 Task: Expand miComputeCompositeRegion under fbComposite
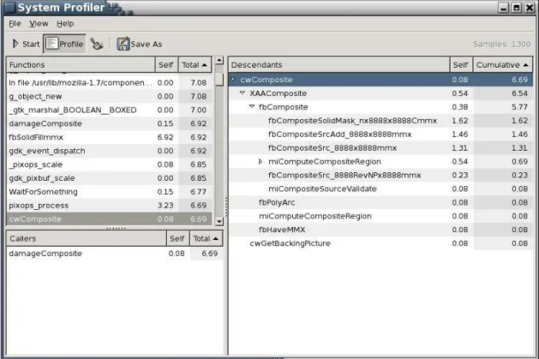pos(261,161)
